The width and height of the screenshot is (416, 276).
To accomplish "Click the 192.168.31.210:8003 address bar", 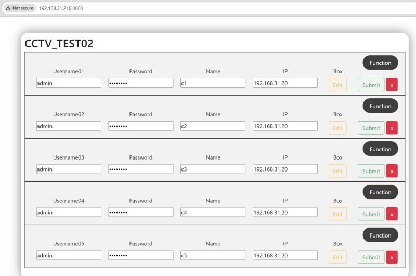I will [61, 8].
